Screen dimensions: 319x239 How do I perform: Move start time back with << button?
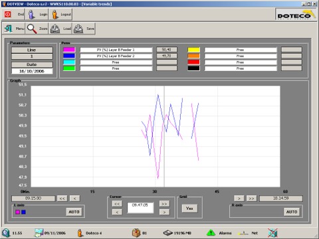[62, 199]
